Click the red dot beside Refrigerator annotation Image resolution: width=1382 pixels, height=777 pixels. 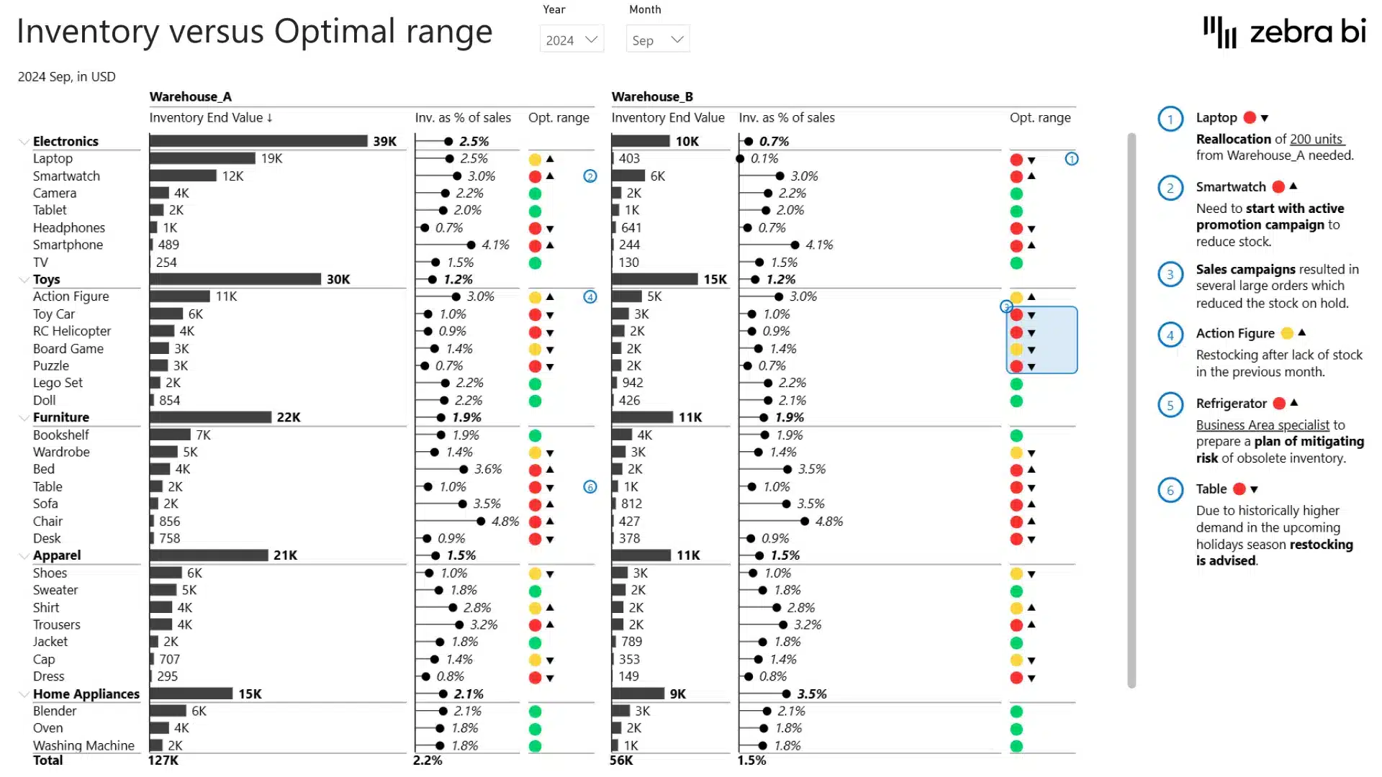coord(1279,404)
